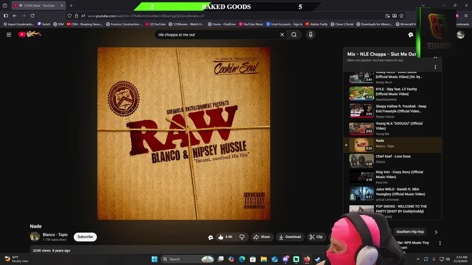Open the Twitch bookmark
472x265 pixels.
click(x=44, y=24)
